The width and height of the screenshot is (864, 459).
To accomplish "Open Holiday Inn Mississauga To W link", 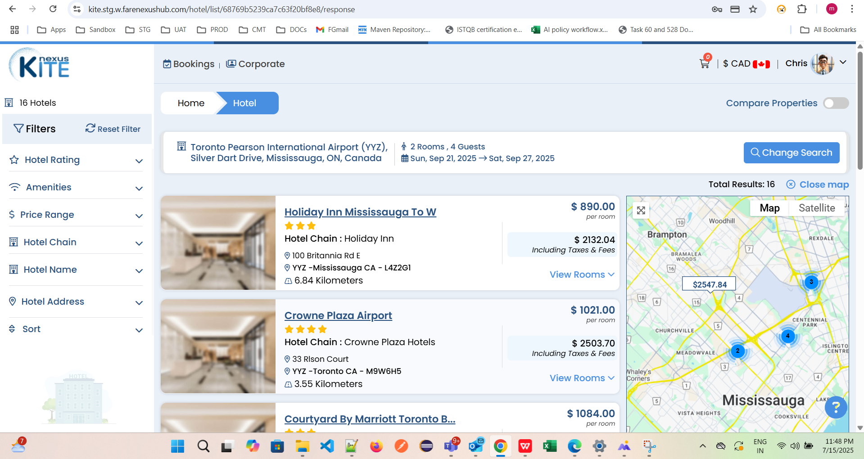I will pyautogui.click(x=360, y=212).
